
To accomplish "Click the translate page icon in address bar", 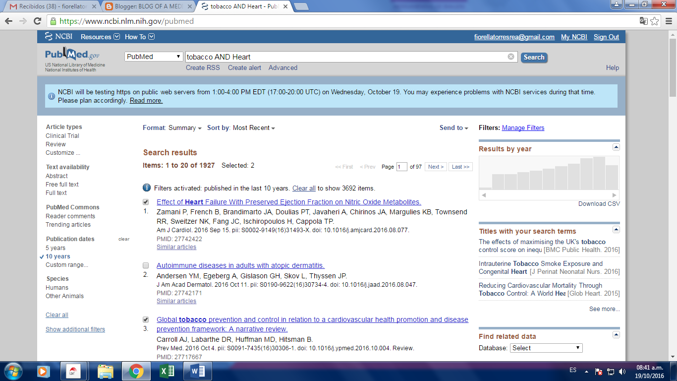I will (x=643, y=21).
